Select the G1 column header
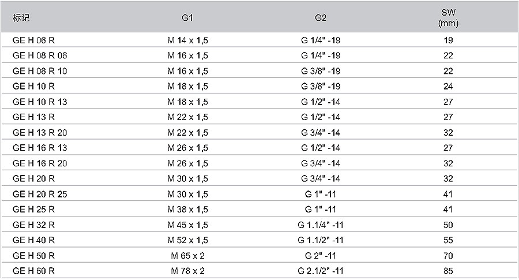This screenshot has width=519, height=280. tap(187, 17)
